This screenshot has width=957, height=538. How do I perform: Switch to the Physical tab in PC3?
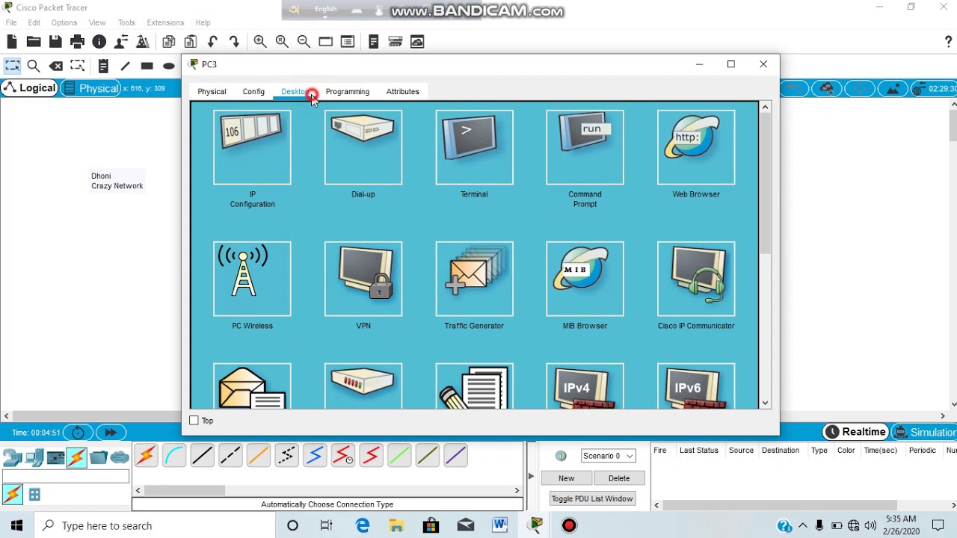tap(212, 91)
